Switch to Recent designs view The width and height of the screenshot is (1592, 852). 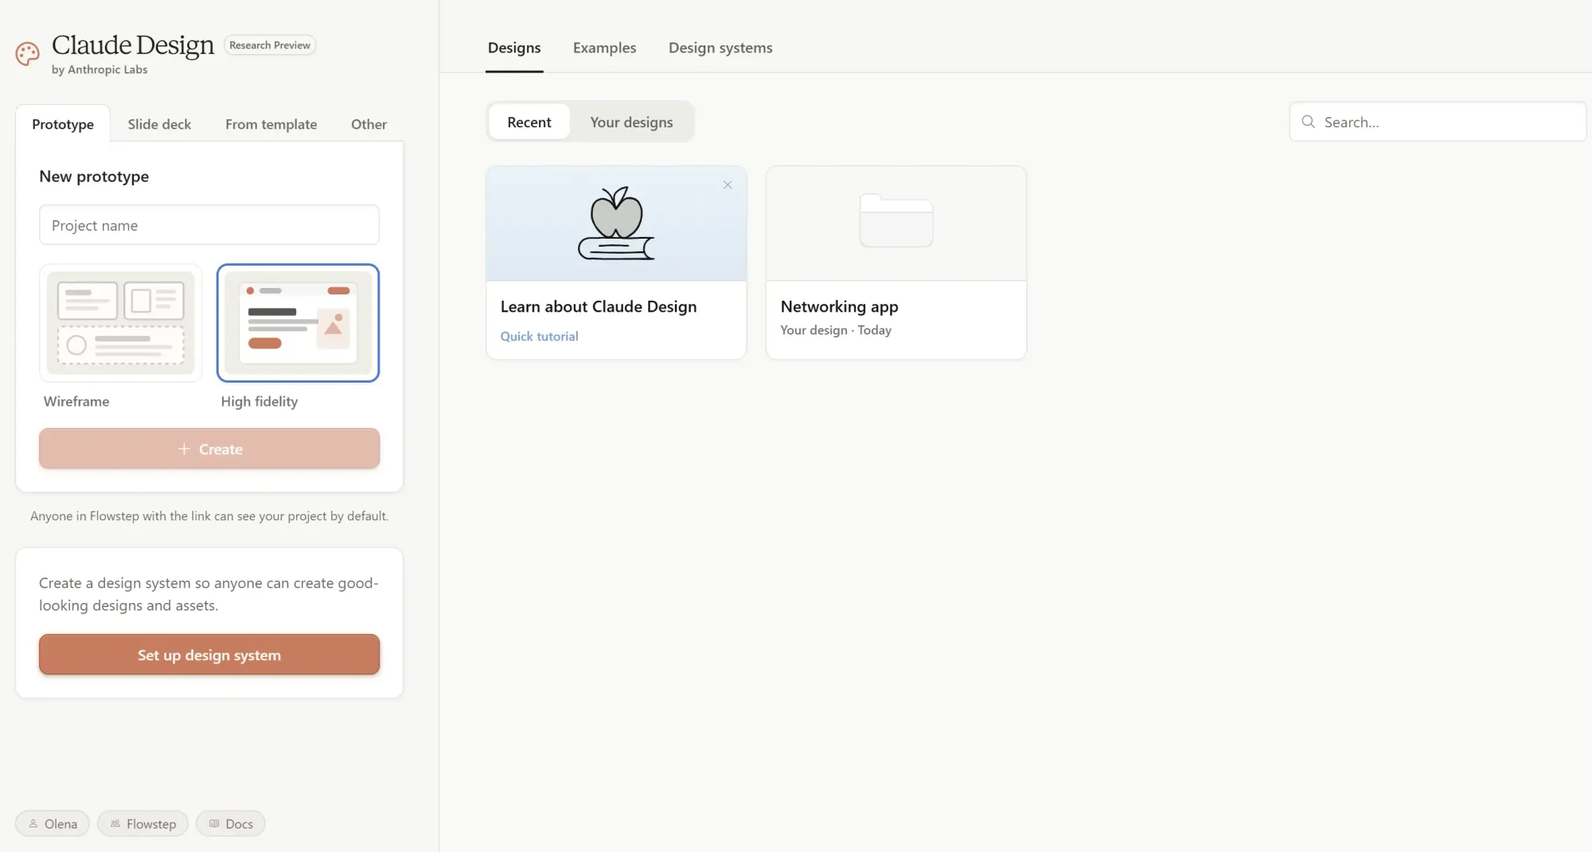click(529, 122)
